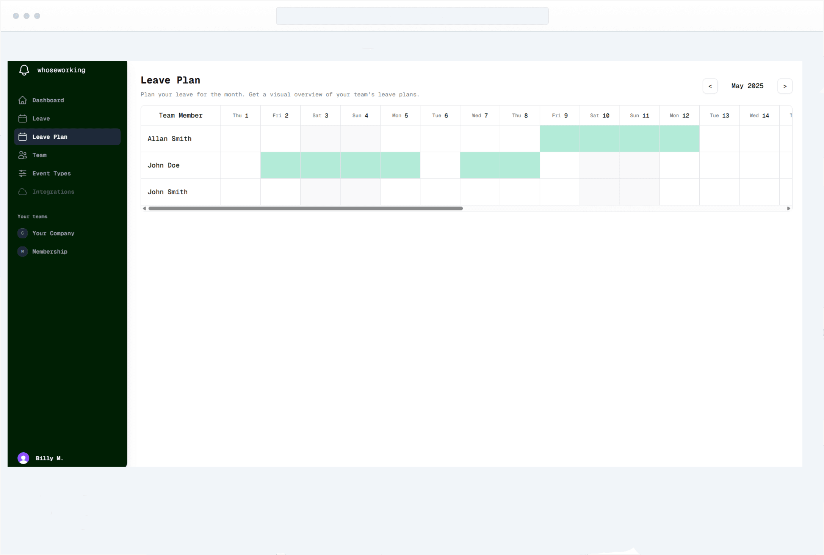Image resolution: width=824 pixels, height=555 pixels.
Task: Click the Membership team badge icon
Action: click(x=23, y=251)
